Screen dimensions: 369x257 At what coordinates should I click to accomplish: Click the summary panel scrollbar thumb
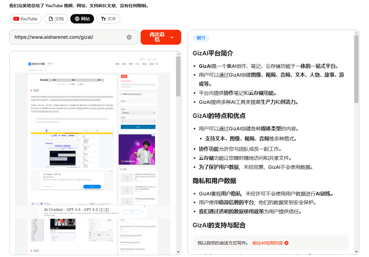coord(357,69)
